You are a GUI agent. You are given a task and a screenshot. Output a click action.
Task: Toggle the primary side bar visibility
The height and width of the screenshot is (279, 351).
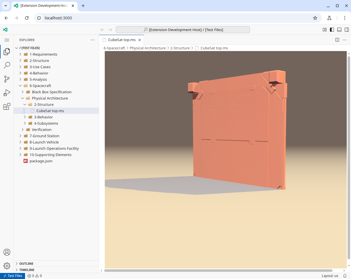coord(332,30)
